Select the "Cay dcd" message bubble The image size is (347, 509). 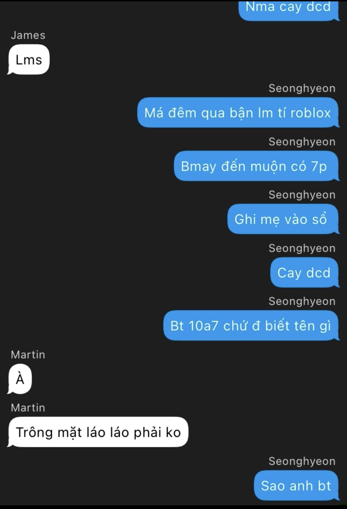pos(304,272)
